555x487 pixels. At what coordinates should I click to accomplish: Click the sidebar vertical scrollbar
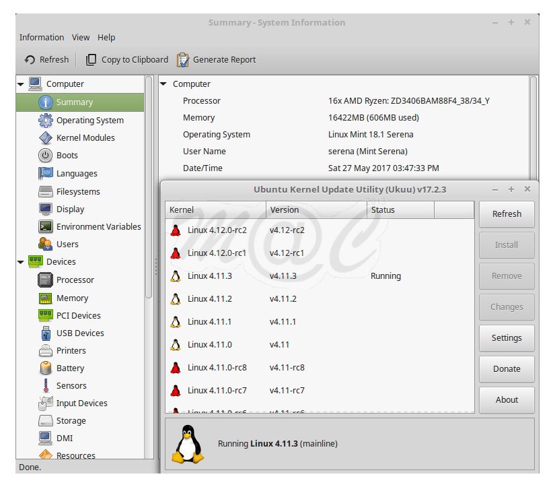(149, 187)
